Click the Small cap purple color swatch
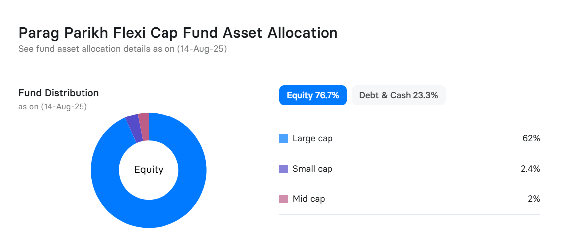The image size is (578, 231). click(283, 169)
